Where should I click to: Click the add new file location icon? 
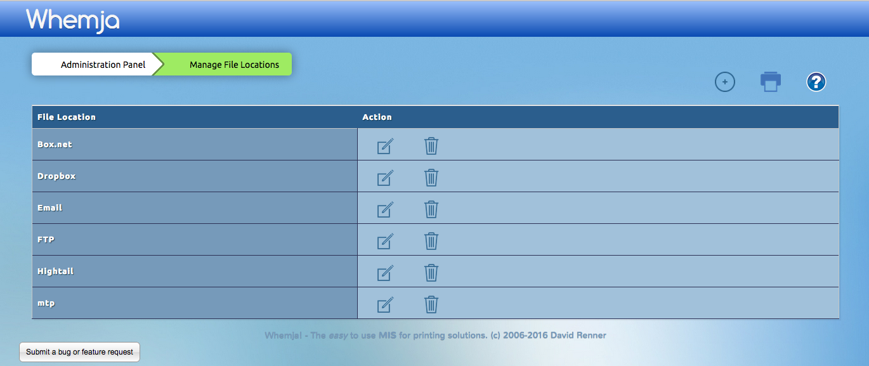click(x=724, y=82)
